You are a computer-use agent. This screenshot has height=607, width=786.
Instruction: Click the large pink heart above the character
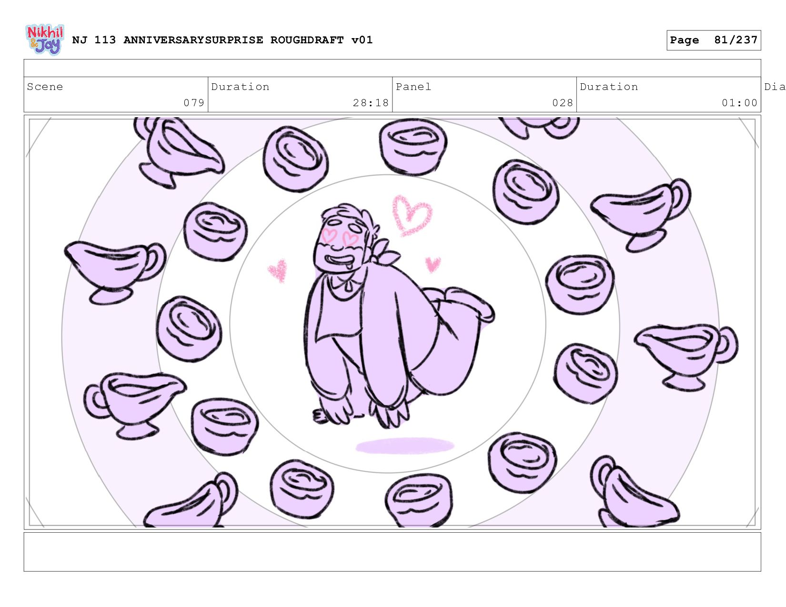pyautogui.click(x=412, y=215)
